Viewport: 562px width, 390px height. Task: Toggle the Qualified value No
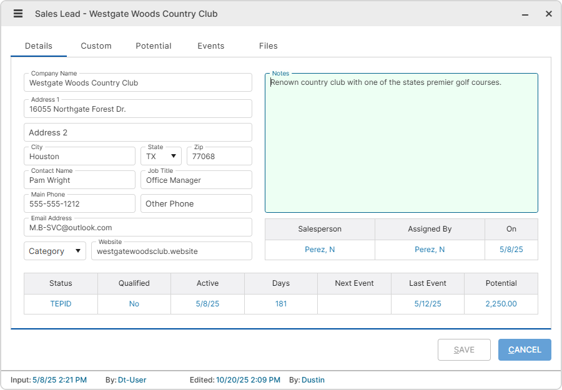[134, 304]
